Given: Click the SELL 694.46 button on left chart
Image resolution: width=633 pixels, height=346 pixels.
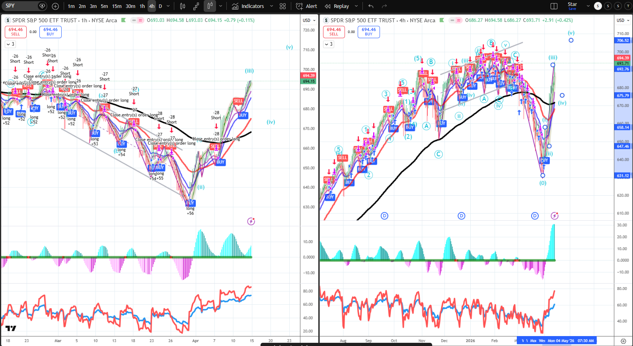Looking at the screenshot, I should 16,32.
